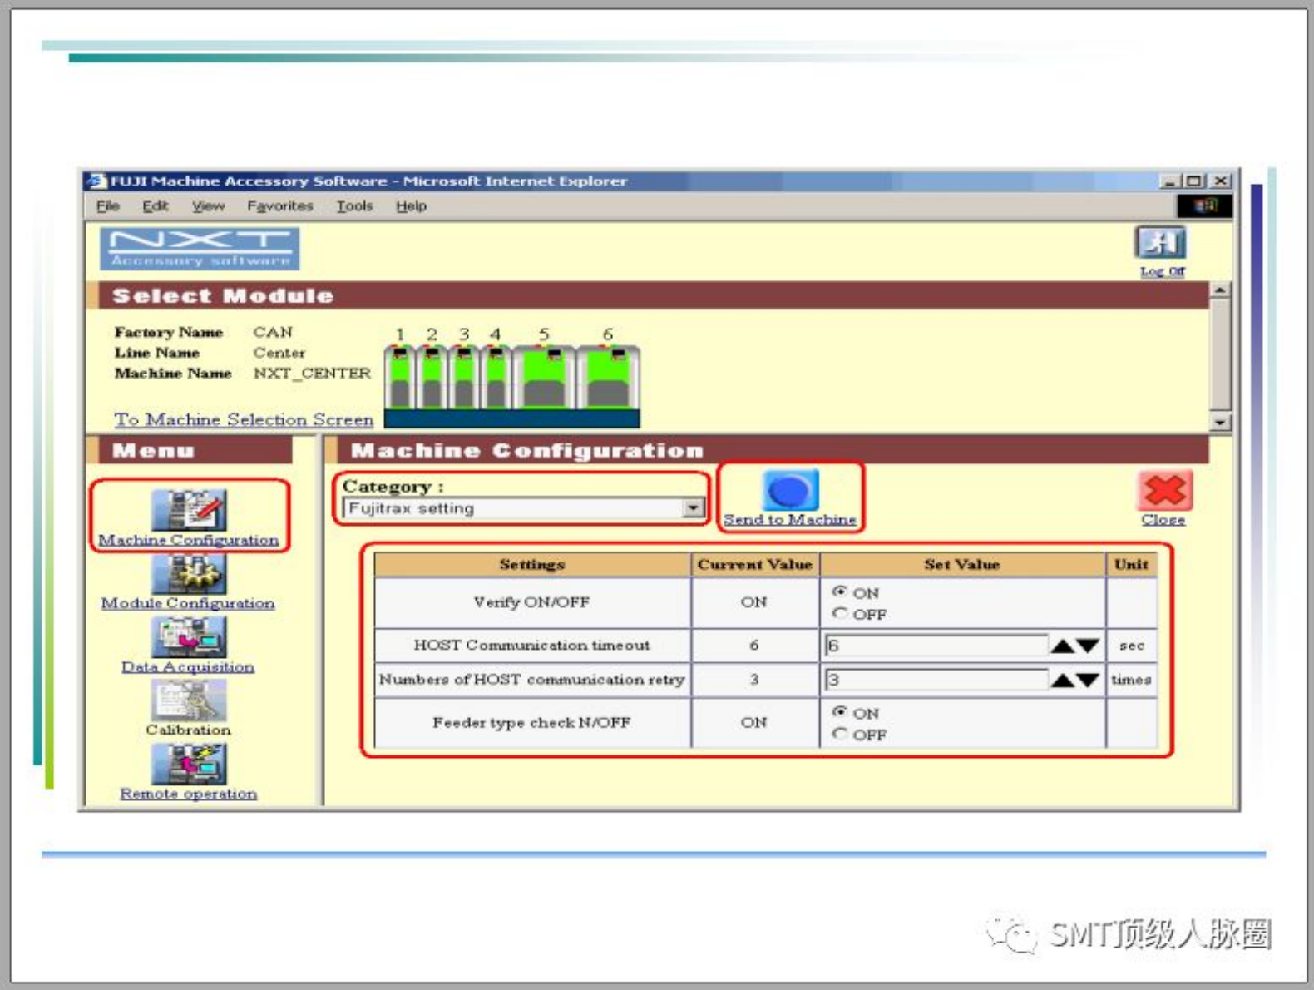The height and width of the screenshot is (990, 1314).
Task: Click the Settings column header
Action: click(x=532, y=565)
